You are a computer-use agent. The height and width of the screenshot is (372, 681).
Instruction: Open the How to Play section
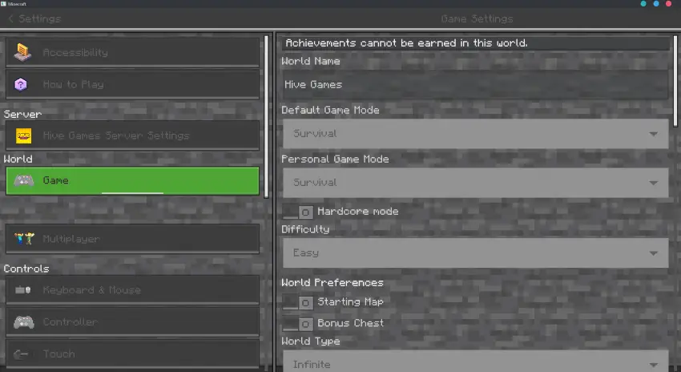[133, 84]
